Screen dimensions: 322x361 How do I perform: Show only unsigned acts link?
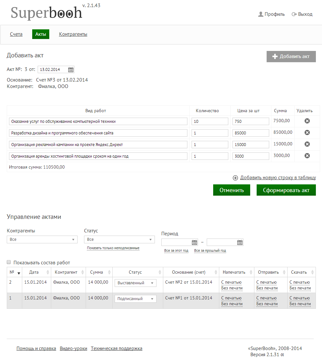point(113,248)
